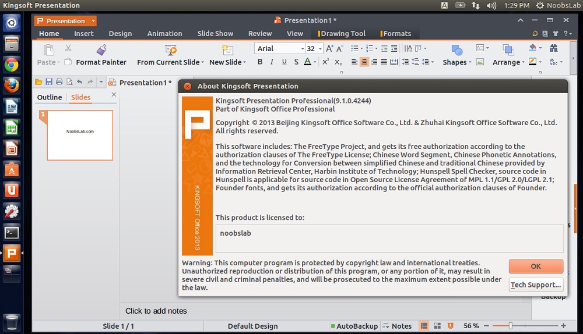
Task: Click the Tech Support button
Action: [536, 285]
